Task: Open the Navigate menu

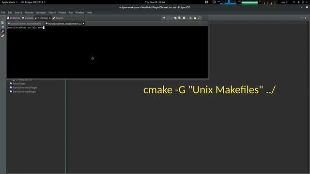Action: (41, 13)
